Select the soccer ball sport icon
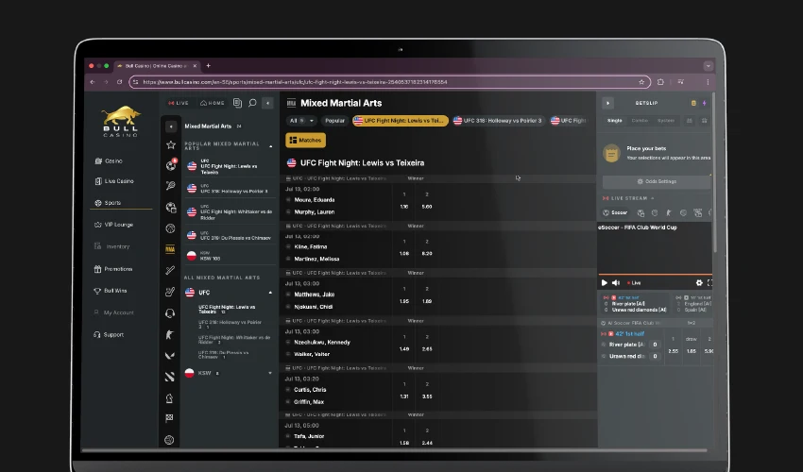This screenshot has height=472, width=803. 171,165
